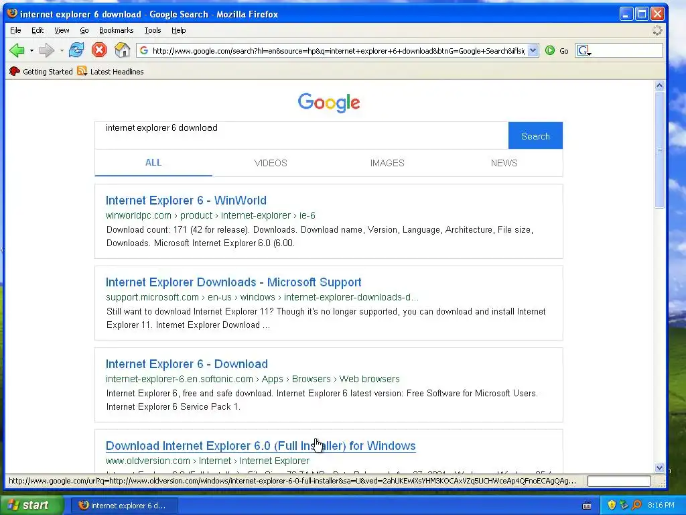Click the Google site icon in address bar
The image size is (686, 515).
tap(144, 50)
